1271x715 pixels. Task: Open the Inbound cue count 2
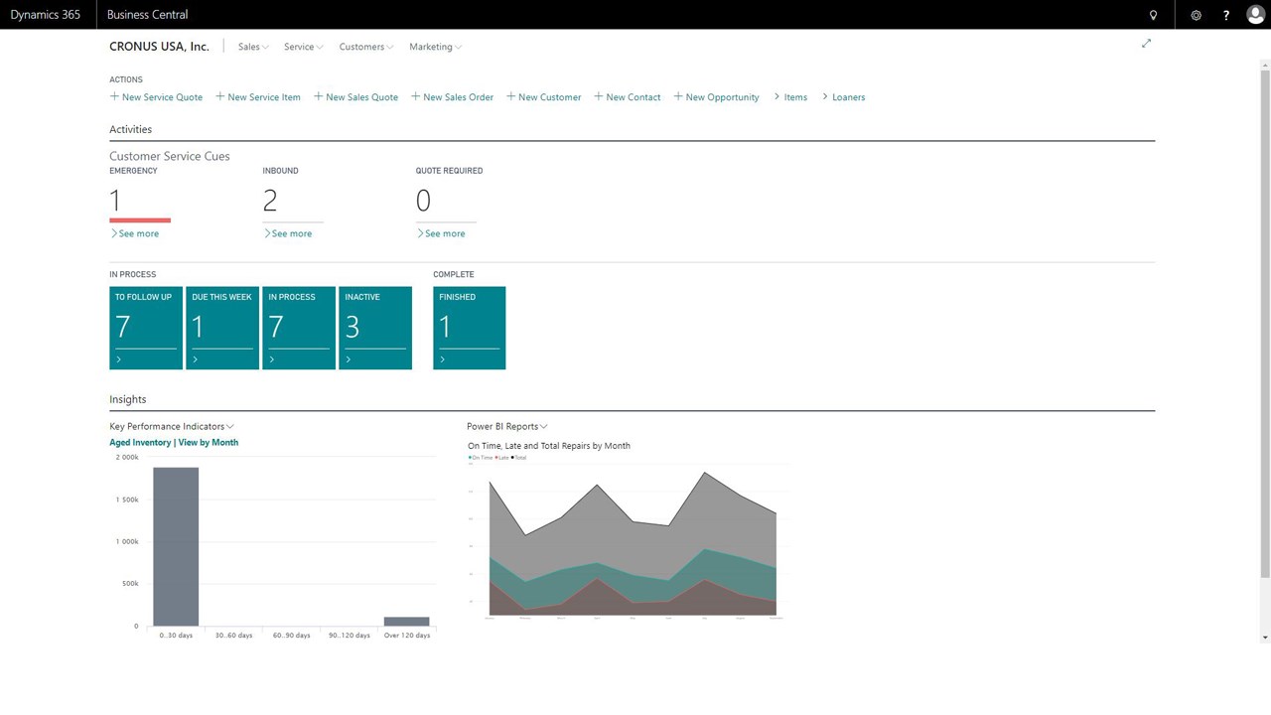click(270, 201)
